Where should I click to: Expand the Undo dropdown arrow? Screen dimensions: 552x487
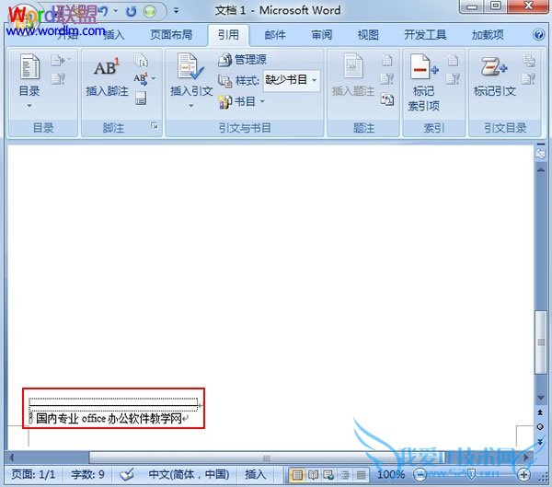pyautogui.click(x=116, y=11)
